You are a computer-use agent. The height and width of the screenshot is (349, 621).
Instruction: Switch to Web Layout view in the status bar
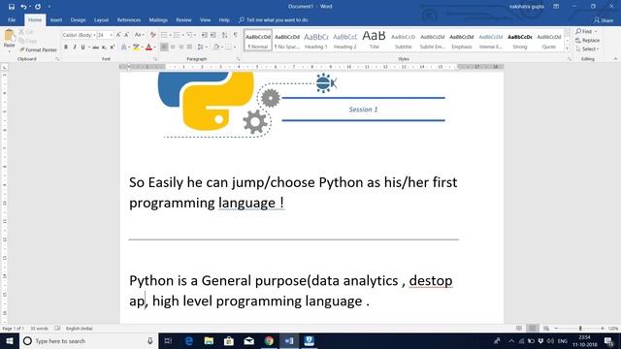tap(546, 329)
